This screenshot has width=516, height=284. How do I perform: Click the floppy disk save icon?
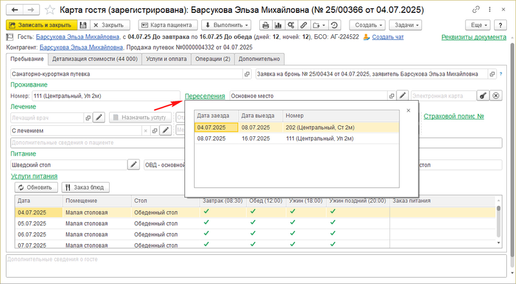click(83, 25)
